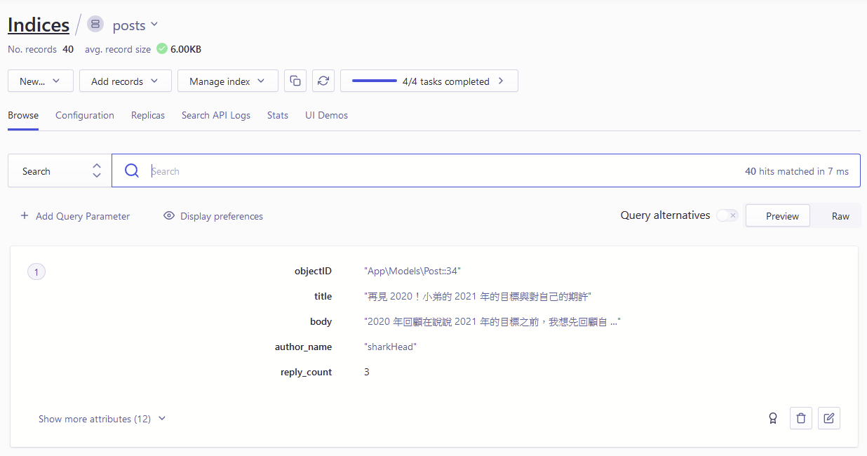Open the Add records dropdown
Screen dimensions: 867x456
click(126, 81)
